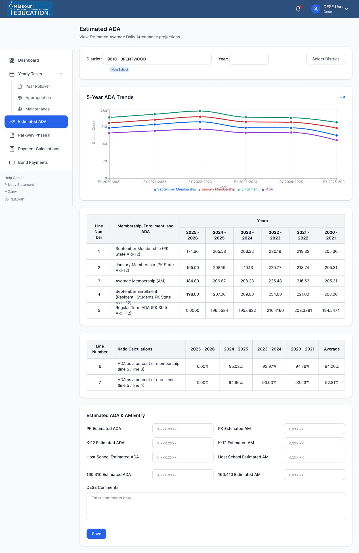This screenshot has width=359, height=553.
Task: Click the Bond Payments card icon
Action: tap(12, 162)
